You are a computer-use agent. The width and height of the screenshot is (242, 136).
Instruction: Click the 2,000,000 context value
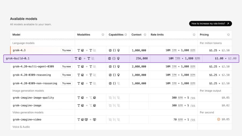139,67
